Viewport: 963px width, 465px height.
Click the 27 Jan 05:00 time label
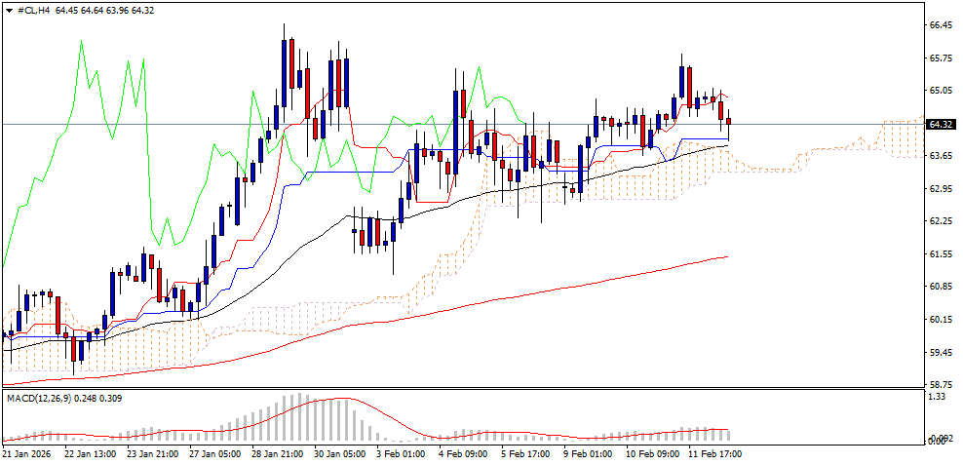(x=215, y=454)
